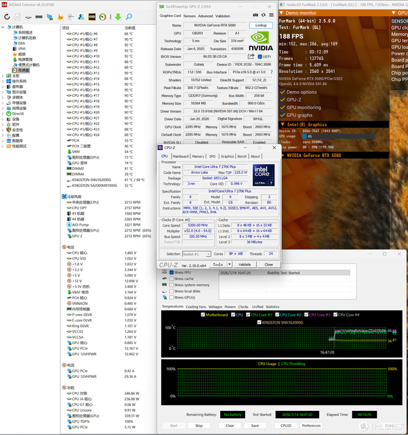This screenshot has width=408, height=435.
Task: Toggle the UEFI checkbox in GPU-Z
Action: point(260,57)
